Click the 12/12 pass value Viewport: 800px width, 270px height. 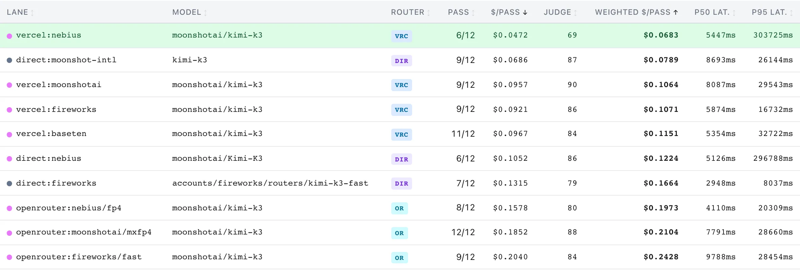pos(463,232)
